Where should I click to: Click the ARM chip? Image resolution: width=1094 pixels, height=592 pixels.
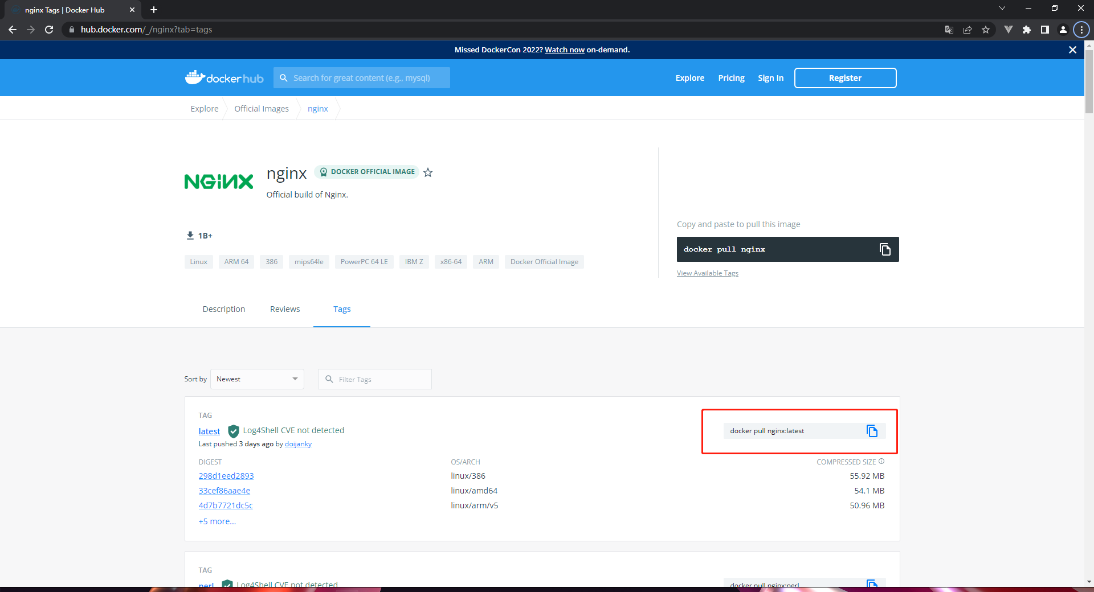pyautogui.click(x=486, y=262)
